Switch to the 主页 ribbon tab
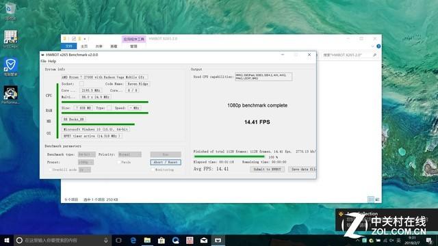This screenshot has height=246, width=438. [x=84, y=46]
